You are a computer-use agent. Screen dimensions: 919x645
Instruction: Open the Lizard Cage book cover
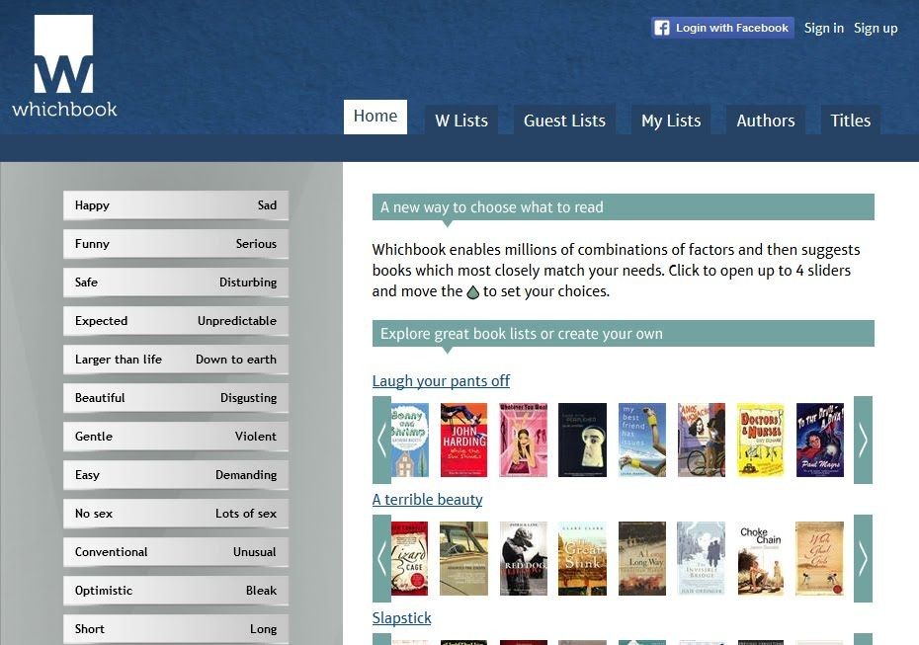tap(410, 558)
